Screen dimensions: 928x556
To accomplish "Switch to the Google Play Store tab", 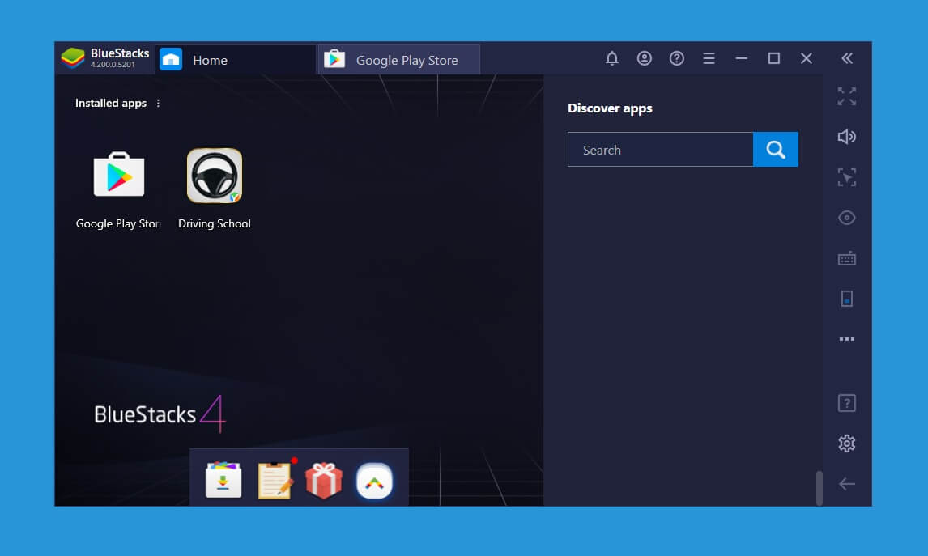I will (x=399, y=60).
